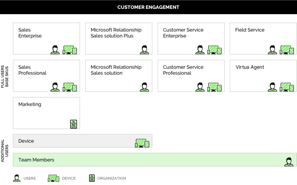Click the organization icon in Marketing tile
The height and width of the screenshot is (185, 297).
(74, 124)
